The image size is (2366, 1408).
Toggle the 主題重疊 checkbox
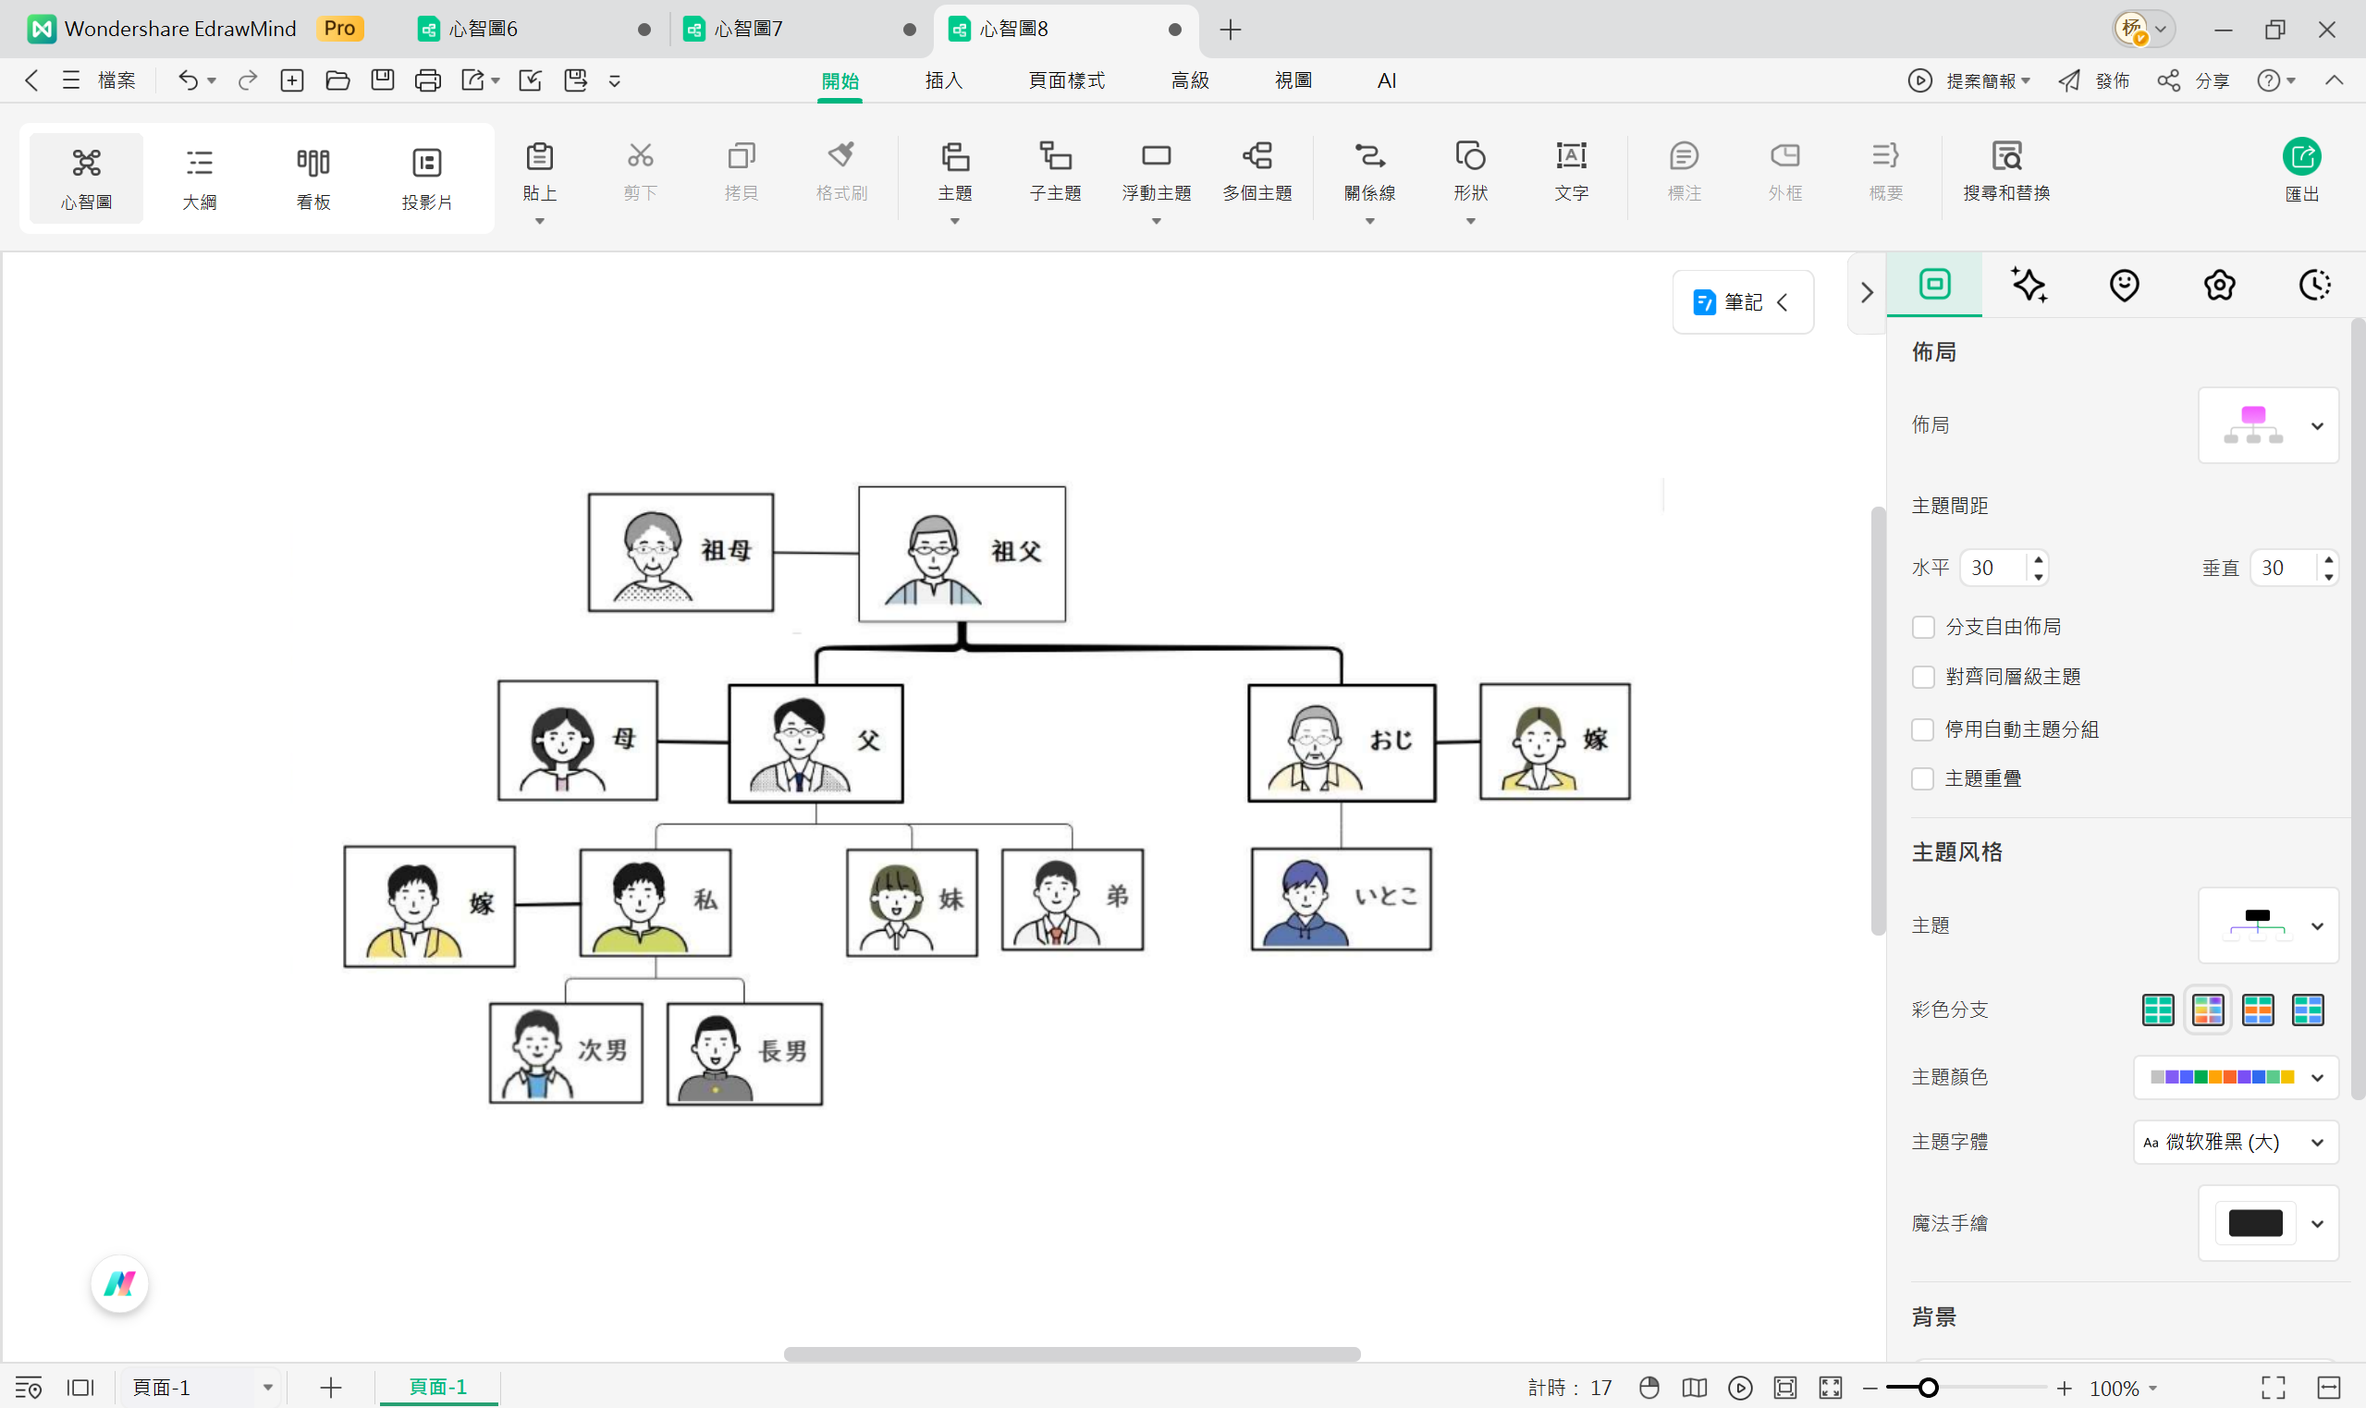point(1923,779)
